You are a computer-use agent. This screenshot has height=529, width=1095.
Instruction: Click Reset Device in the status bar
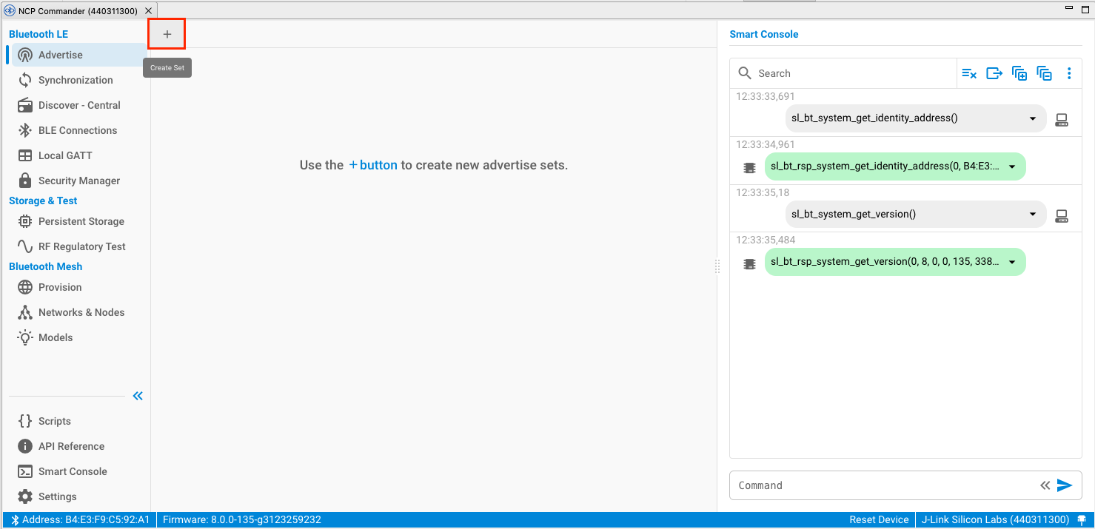tap(879, 519)
